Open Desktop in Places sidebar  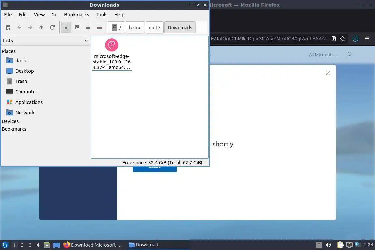(x=24, y=71)
